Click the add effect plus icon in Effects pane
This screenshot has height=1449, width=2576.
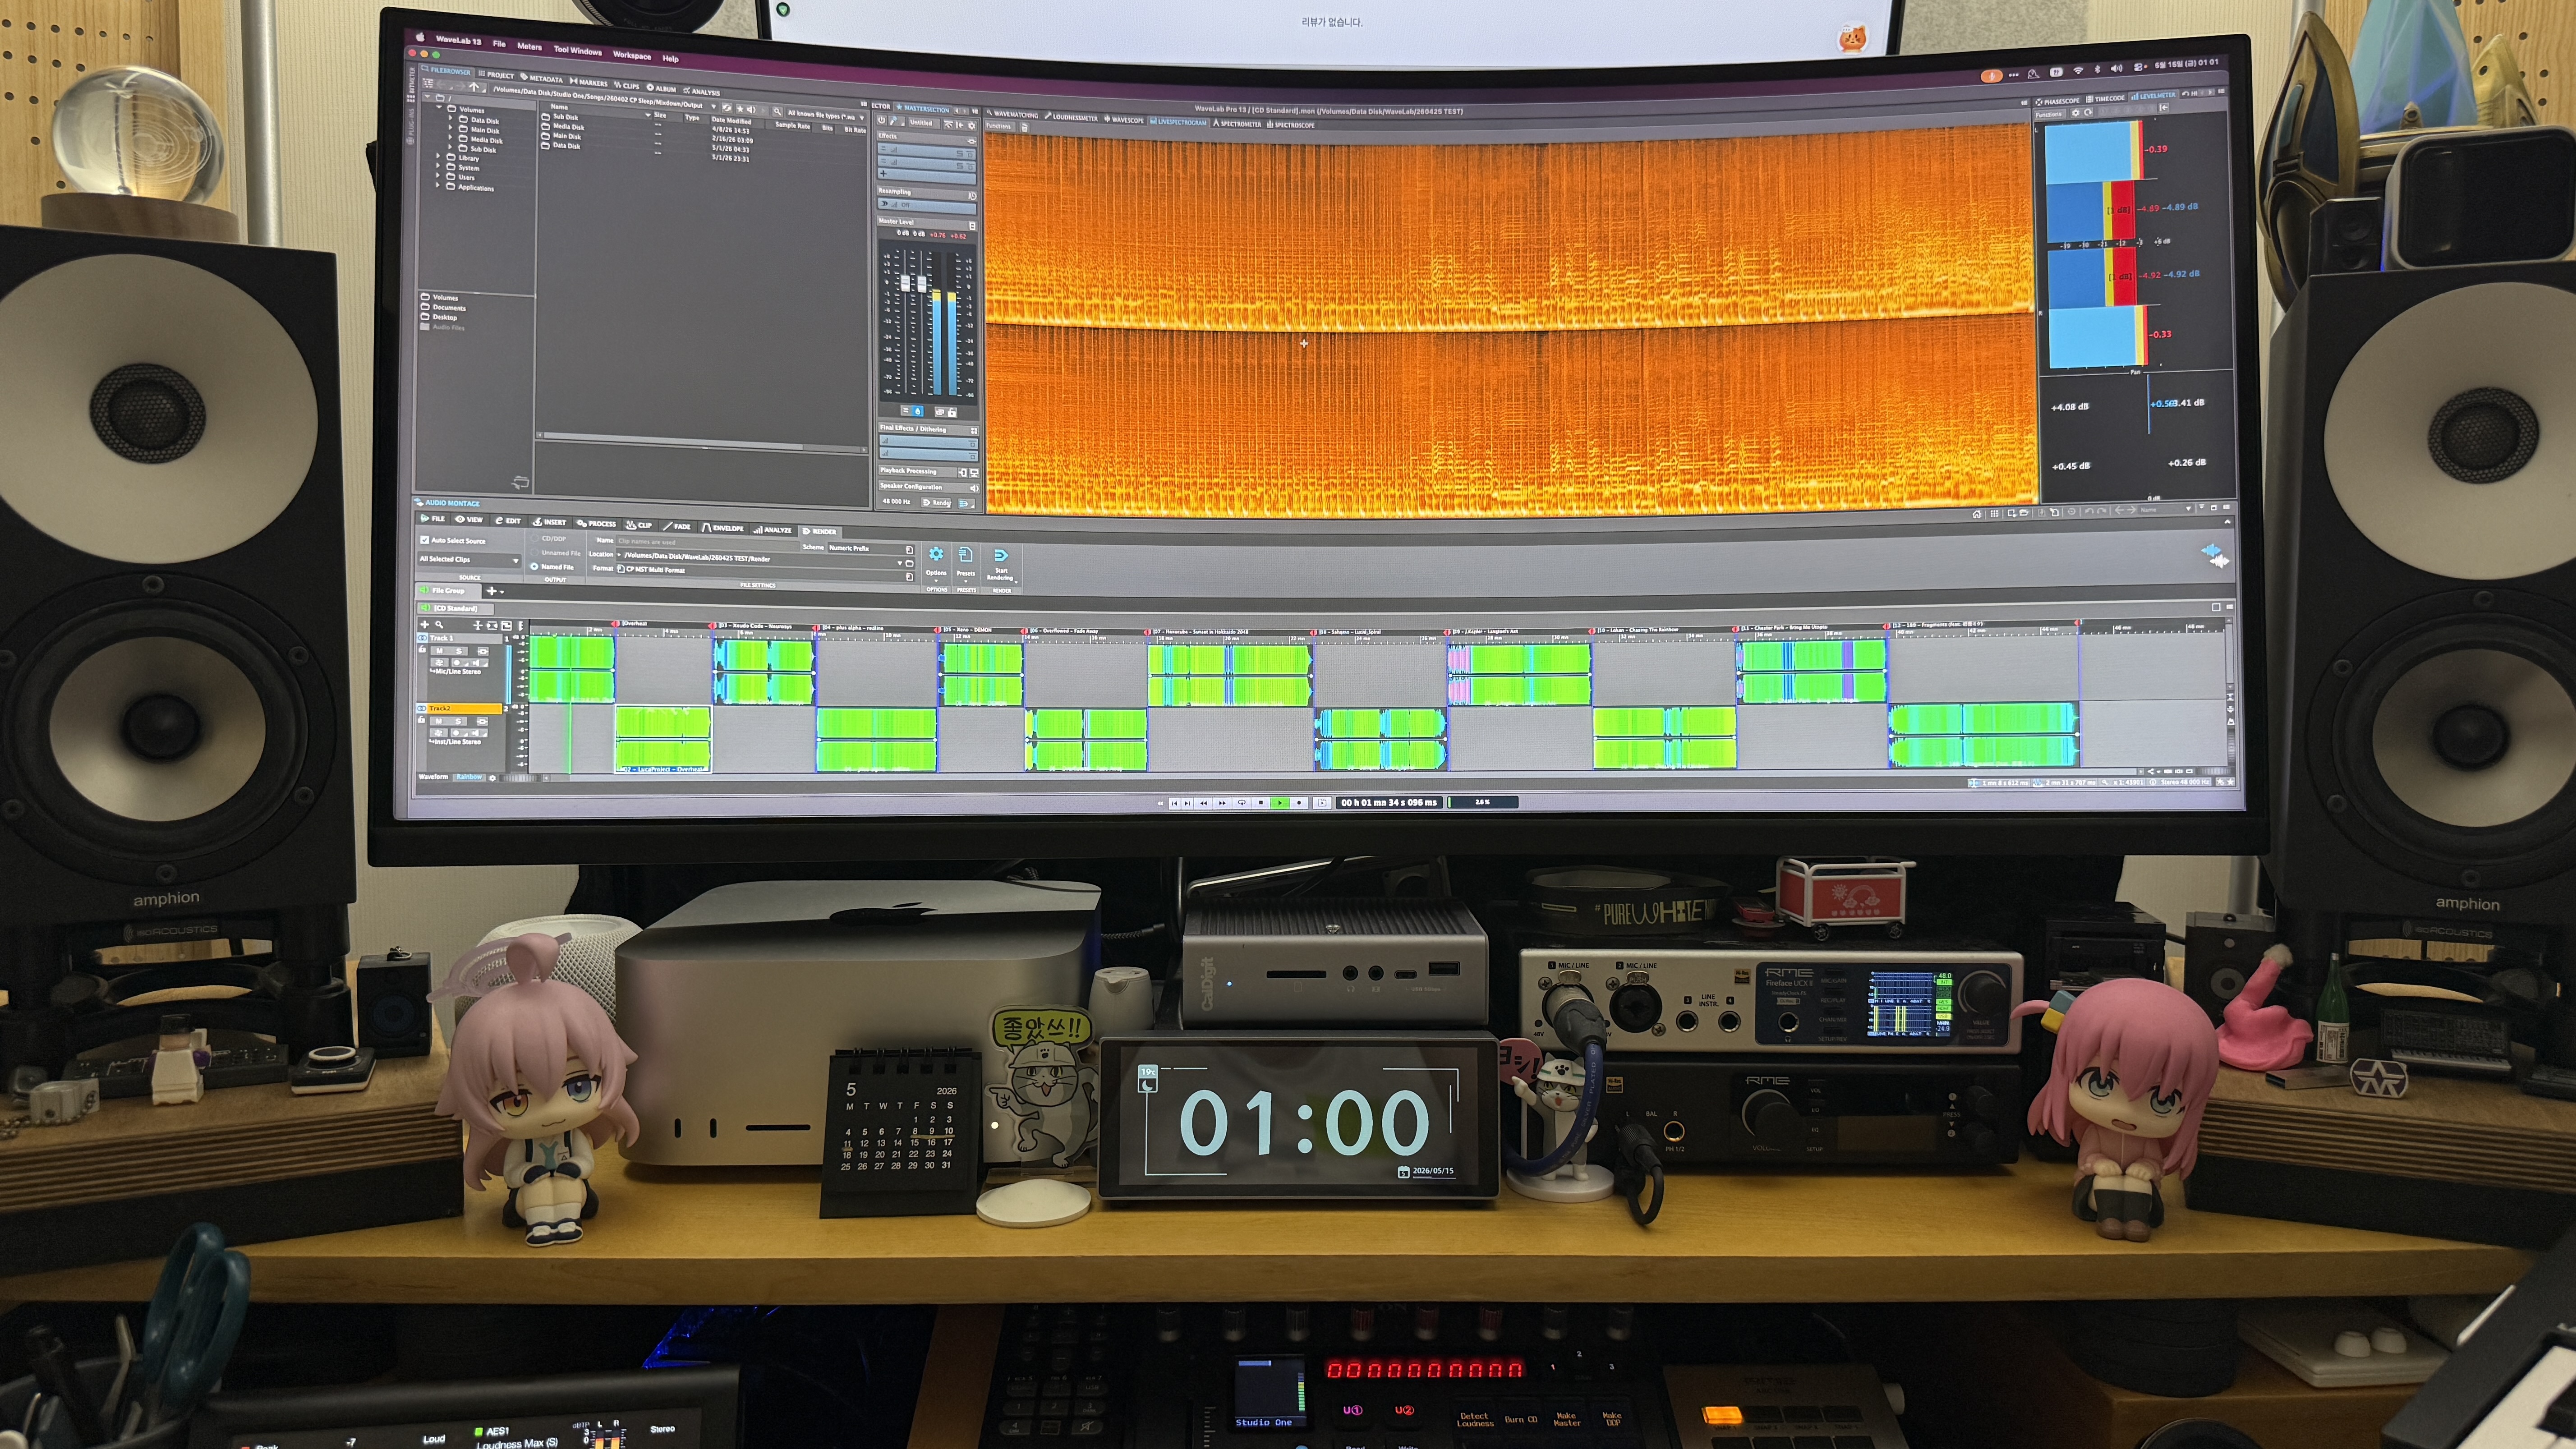point(883,174)
